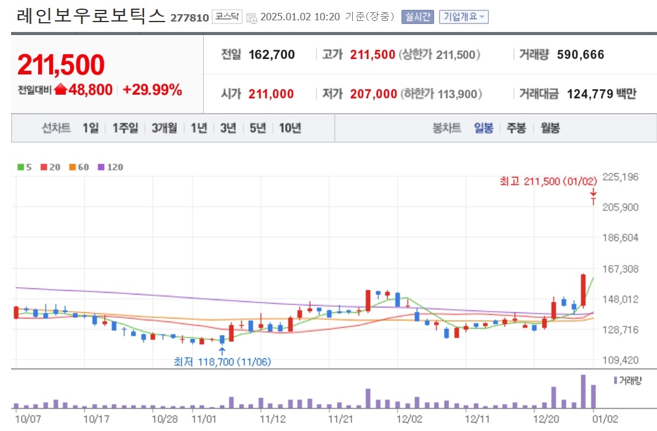657x431 pixels.
Task: Select the 일봉 daily candle chart
Action: point(483,128)
